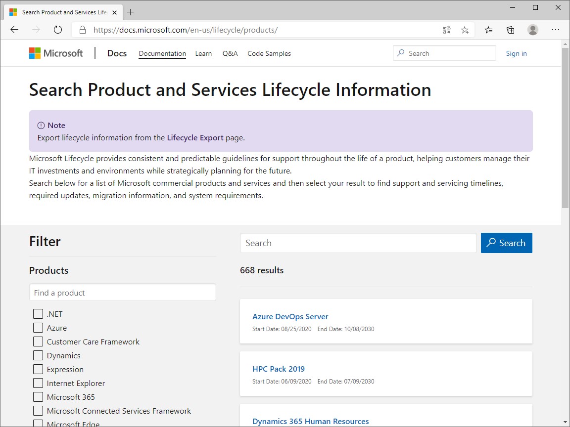Navigate back with the back arrow icon

coord(14,29)
